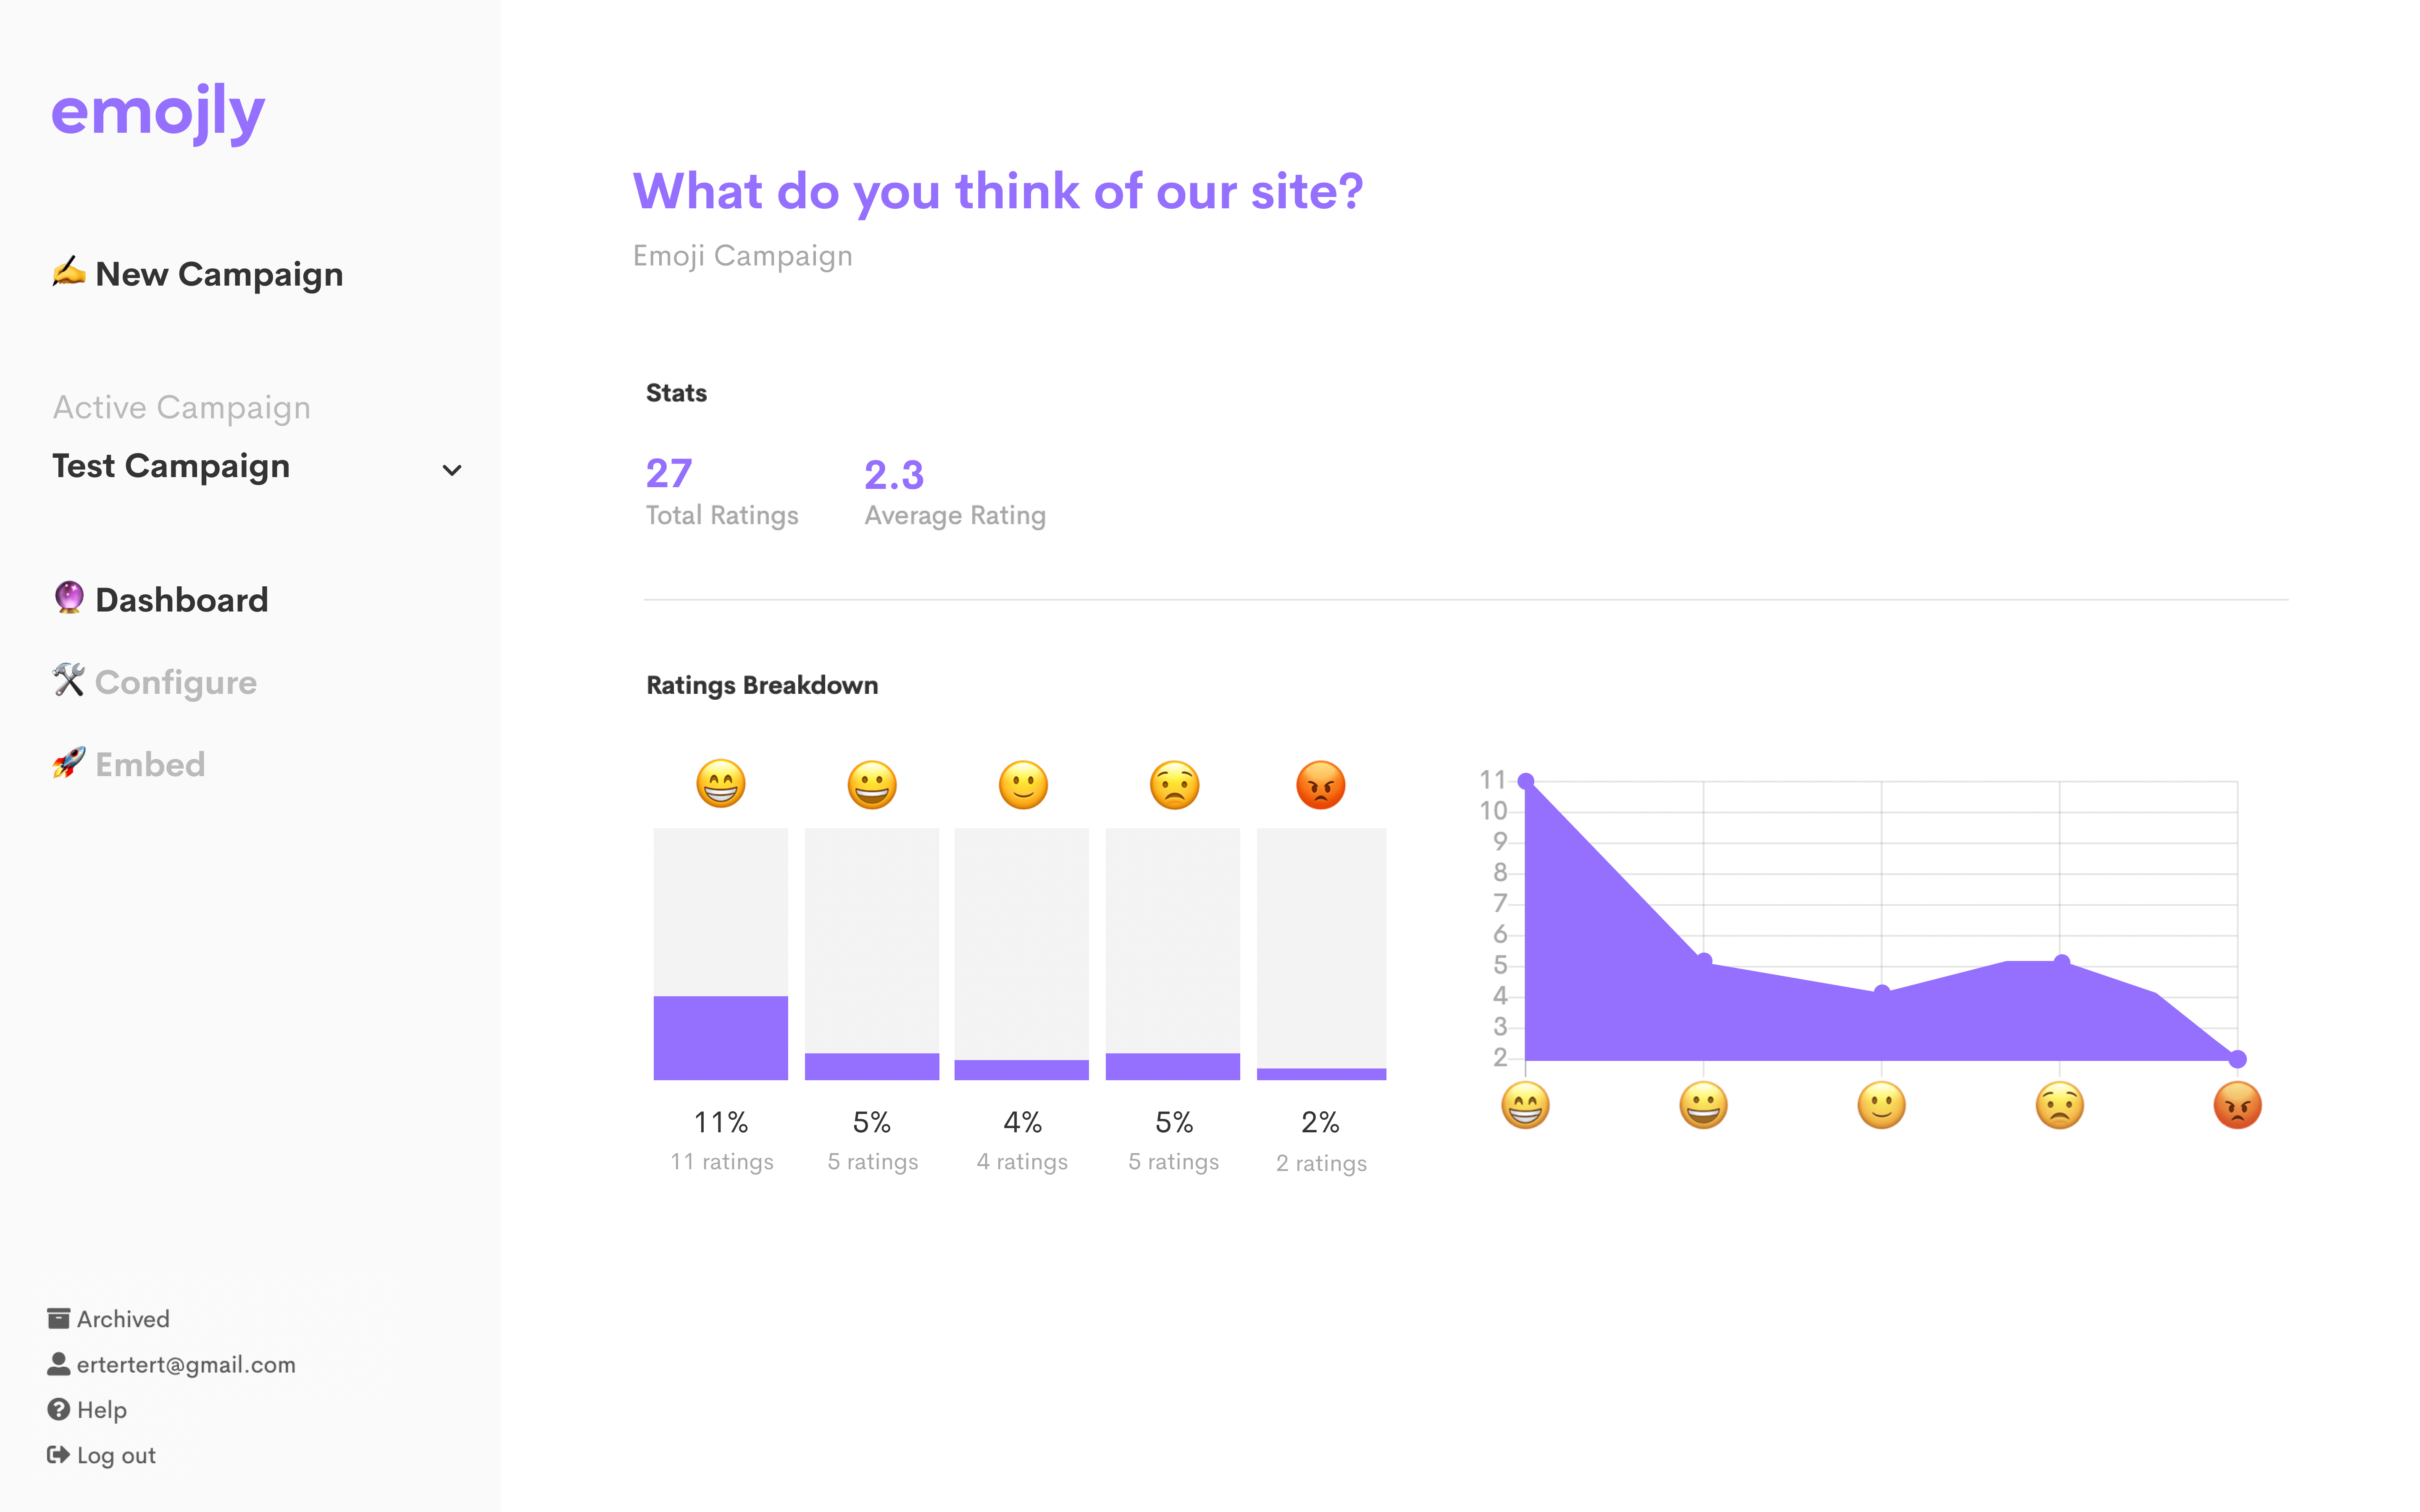Image resolution: width=2420 pixels, height=1512 pixels.
Task: Go to the Configure page
Action: point(175,682)
